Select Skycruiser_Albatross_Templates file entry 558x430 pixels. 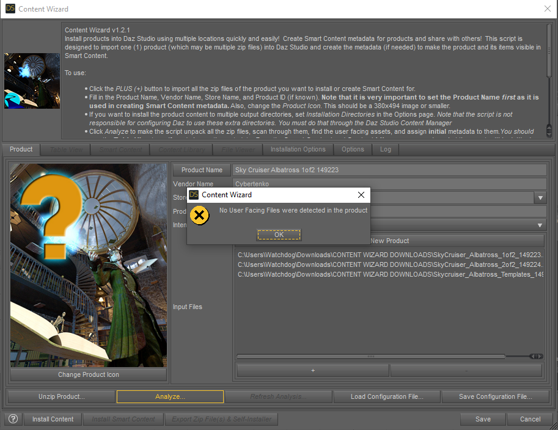point(390,274)
